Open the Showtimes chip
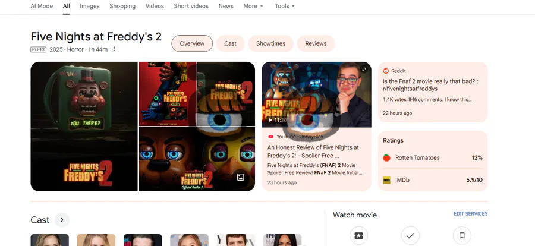535x246 pixels. [x=270, y=43]
